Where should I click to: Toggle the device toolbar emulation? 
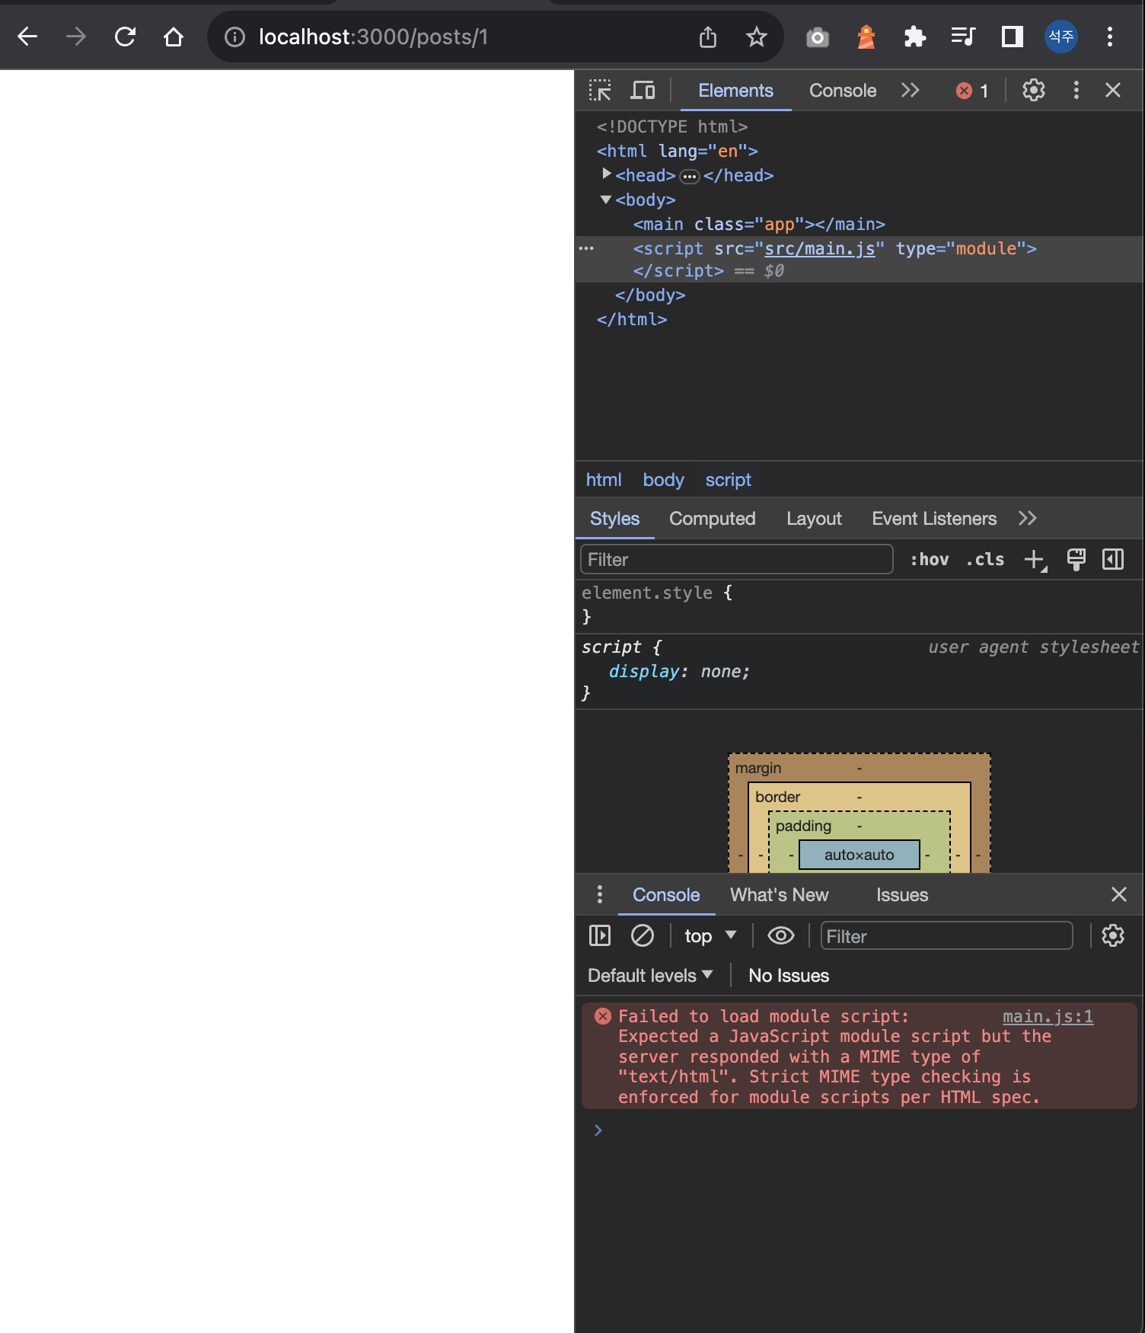(643, 91)
